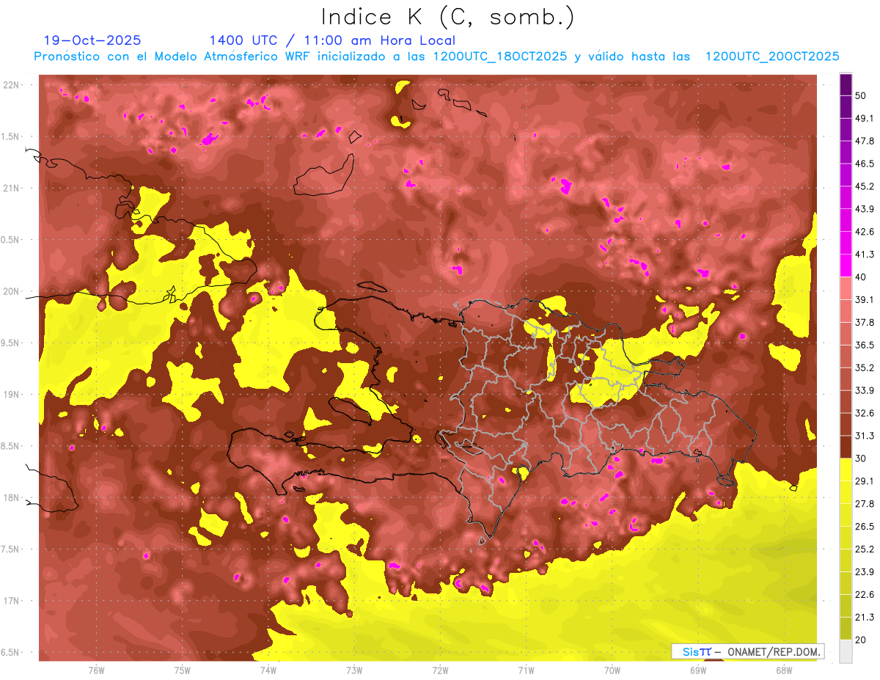Click the colorbar value "29.1"
The image size is (880, 680).
click(x=865, y=481)
